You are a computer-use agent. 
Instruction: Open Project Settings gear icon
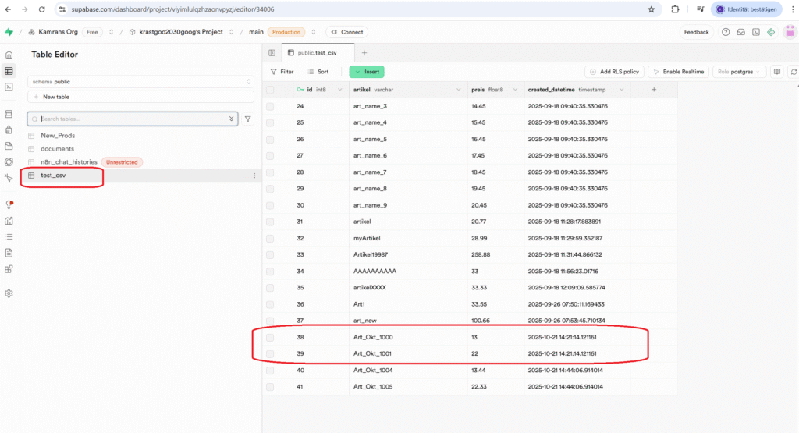pyautogui.click(x=9, y=293)
